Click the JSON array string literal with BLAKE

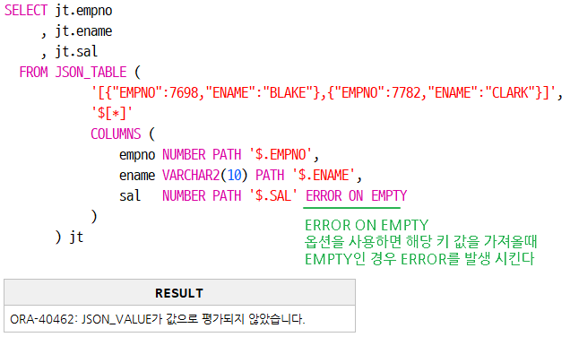click(324, 92)
